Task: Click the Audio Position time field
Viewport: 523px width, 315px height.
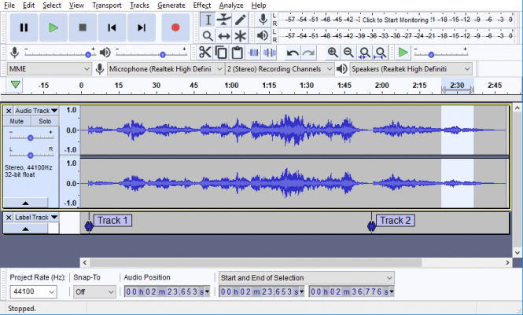Action: click(167, 292)
